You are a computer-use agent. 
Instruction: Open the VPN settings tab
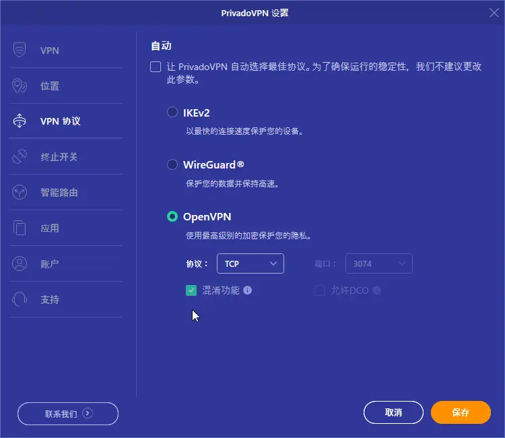(66, 51)
